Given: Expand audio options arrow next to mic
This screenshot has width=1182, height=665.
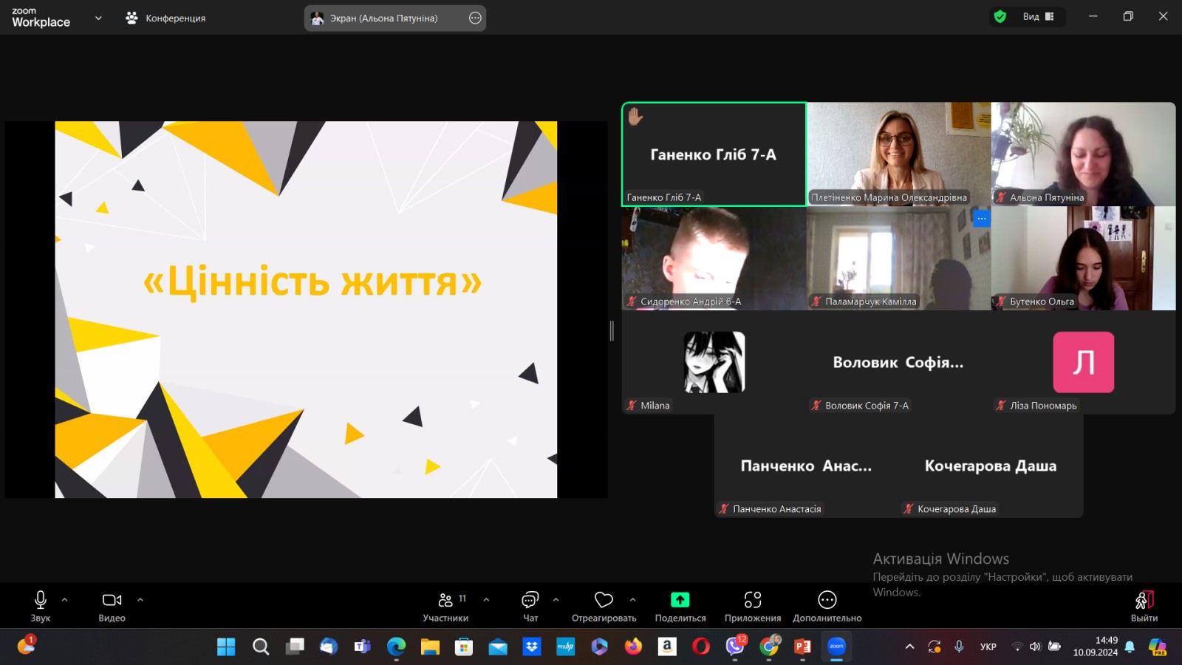Looking at the screenshot, I should coord(65,600).
